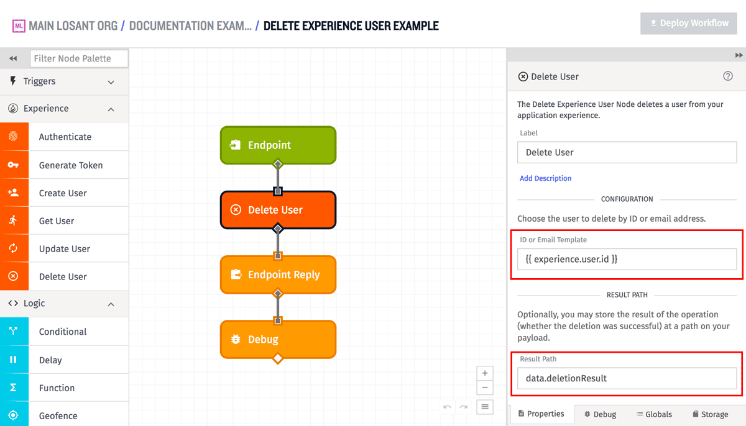Pick the Create User node in palette

pos(64,193)
